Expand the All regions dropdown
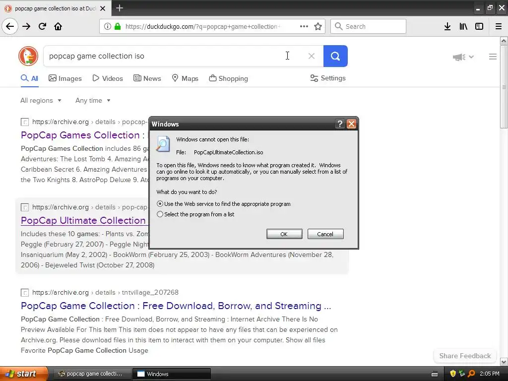The width and height of the screenshot is (508, 381). point(41,100)
